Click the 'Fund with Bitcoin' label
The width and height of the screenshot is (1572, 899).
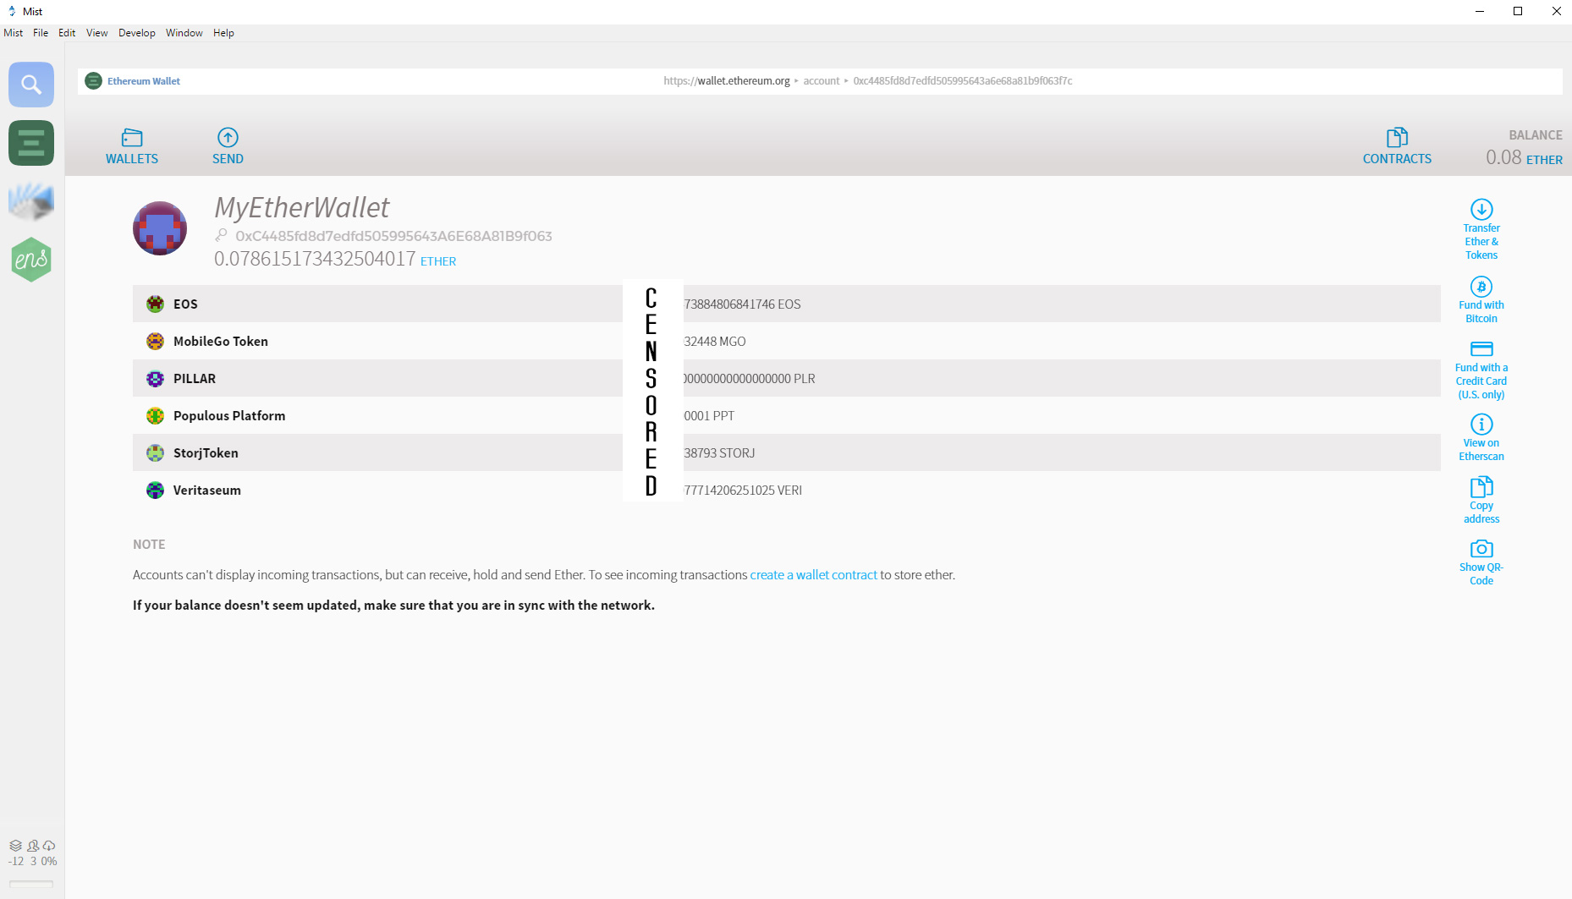coord(1481,312)
